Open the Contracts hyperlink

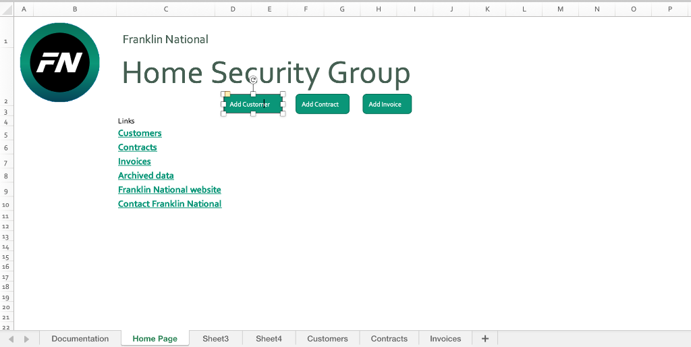point(138,147)
